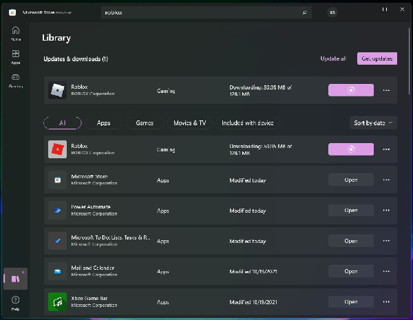Click downloading status text in Roblox updates row
This screenshot has width=413, height=320.
click(x=261, y=90)
